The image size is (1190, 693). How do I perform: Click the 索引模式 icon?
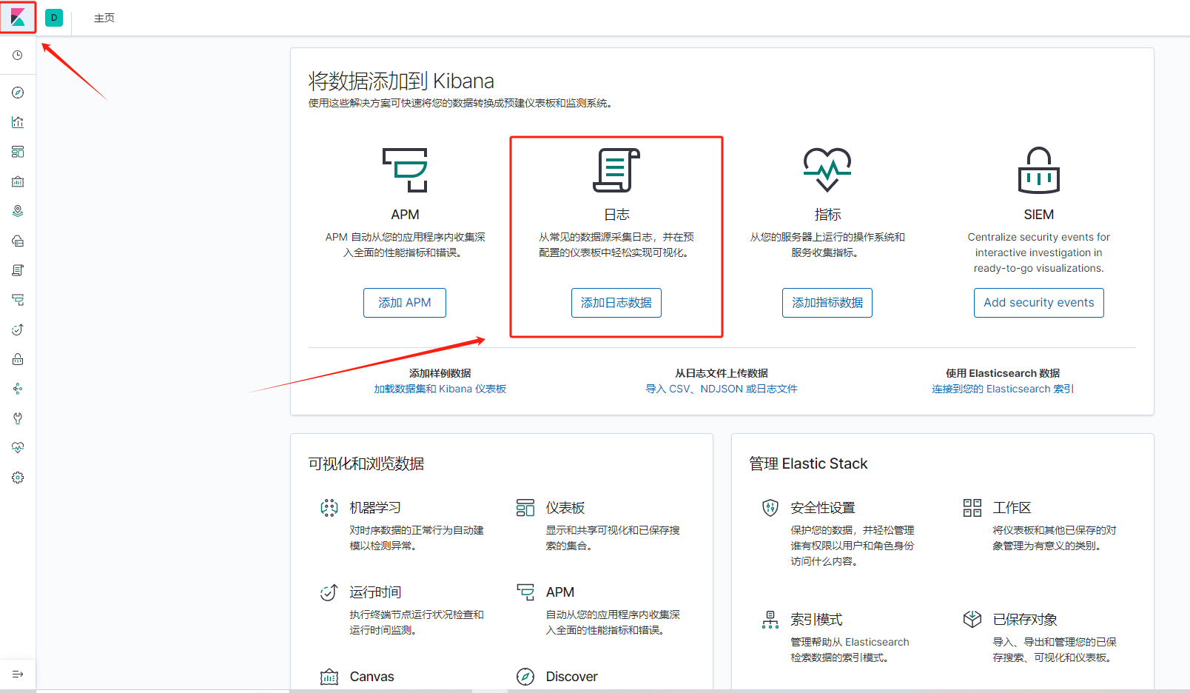770,620
